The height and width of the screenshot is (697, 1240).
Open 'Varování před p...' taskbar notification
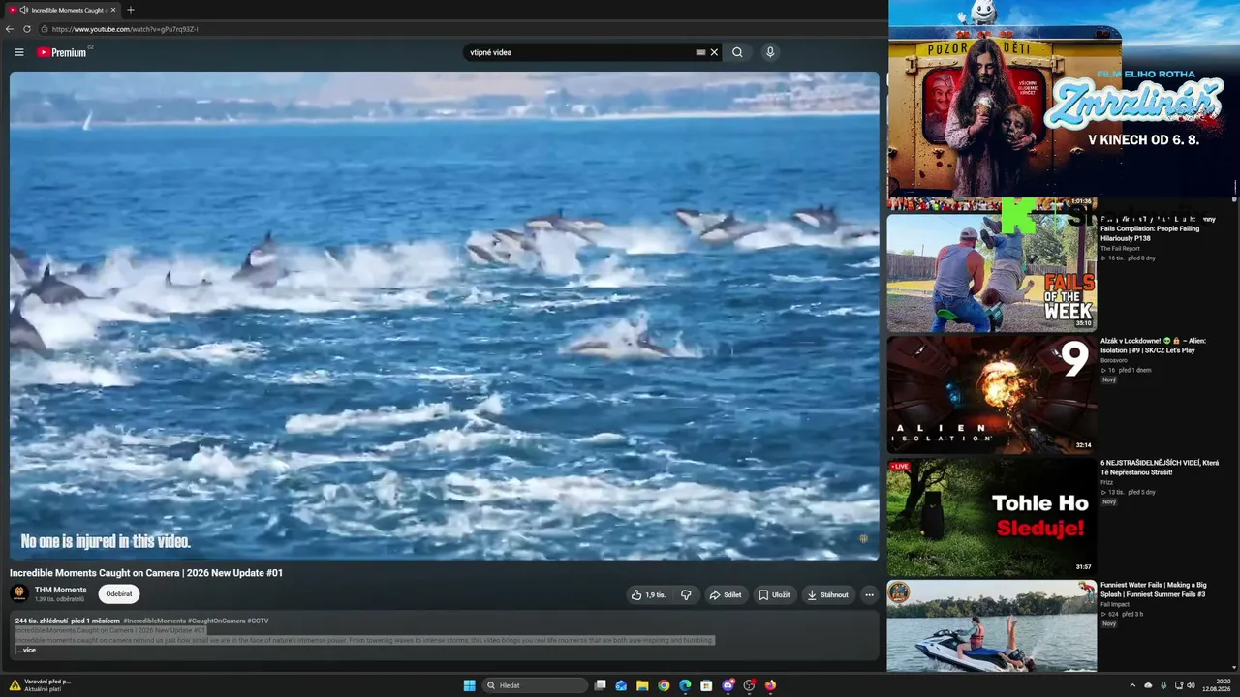[x=39, y=685]
